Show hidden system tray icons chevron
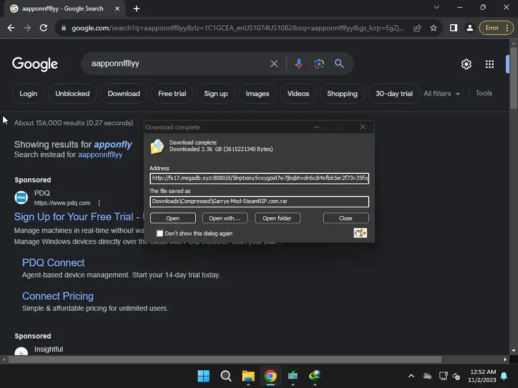The height and width of the screenshot is (388, 518). (x=411, y=376)
